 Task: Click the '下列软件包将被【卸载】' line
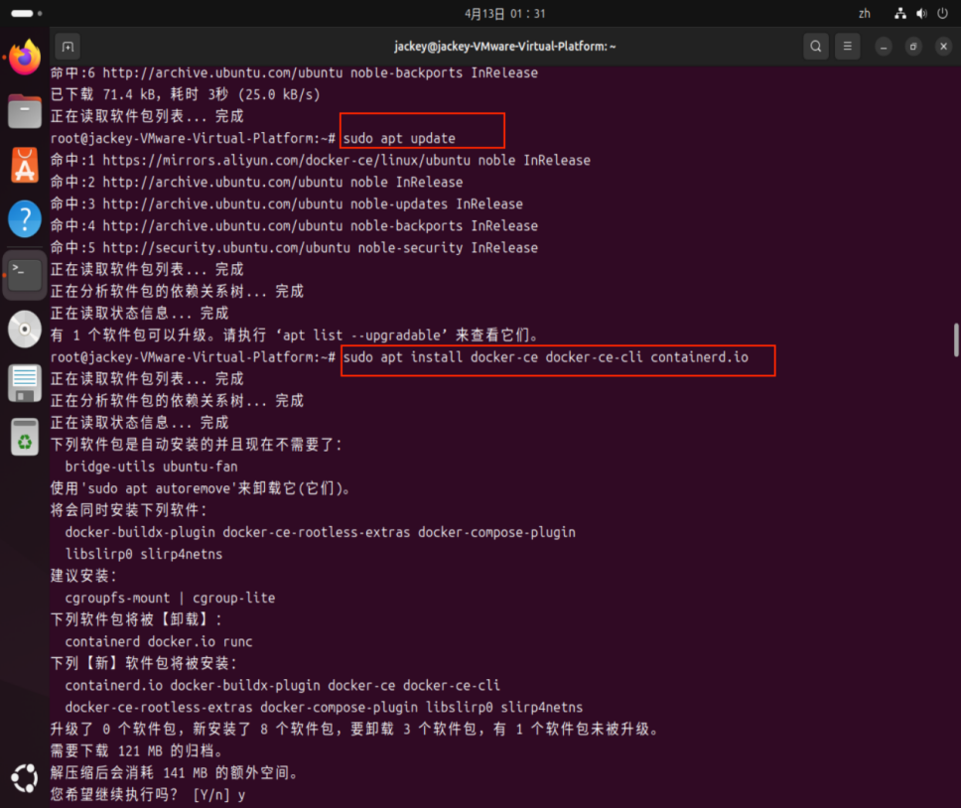click(136, 620)
